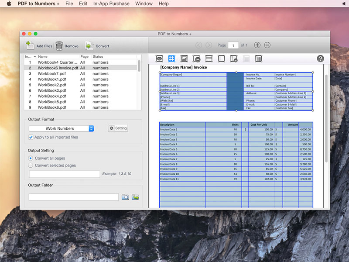
Task: Open output folder with green arrow icon
Action: click(135, 197)
